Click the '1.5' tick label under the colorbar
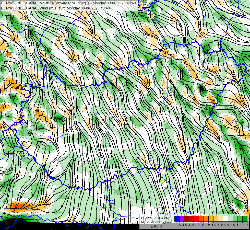Image resolution: width=250 pixels, height=230 pixels. [x=242, y=225]
